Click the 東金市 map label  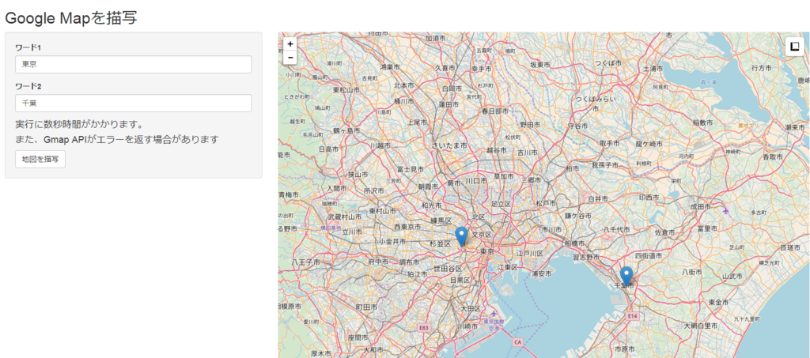[718, 302]
